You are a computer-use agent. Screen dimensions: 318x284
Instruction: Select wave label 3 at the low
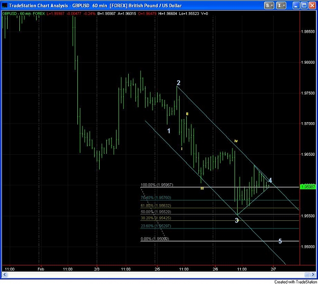point(237,220)
